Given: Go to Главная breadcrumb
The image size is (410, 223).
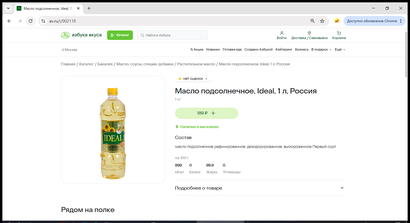Looking at the screenshot, I should pos(68,64).
